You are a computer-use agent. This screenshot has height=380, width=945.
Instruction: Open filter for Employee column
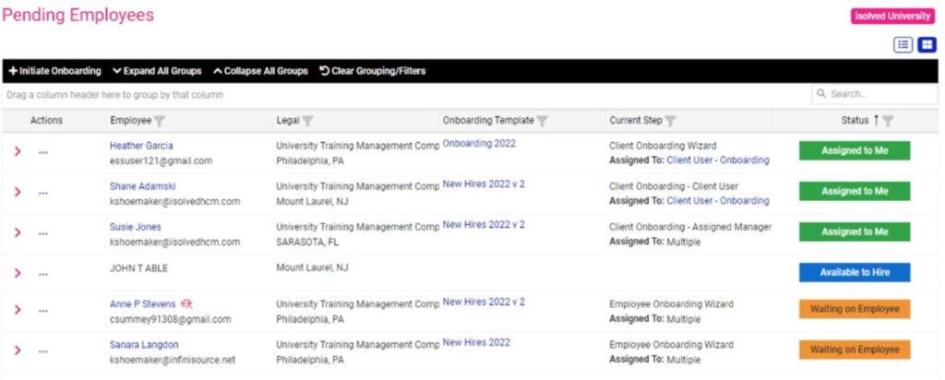(x=159, y=121)
